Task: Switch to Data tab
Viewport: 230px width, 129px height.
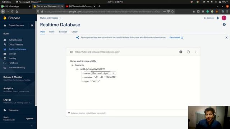Action: 42,32
